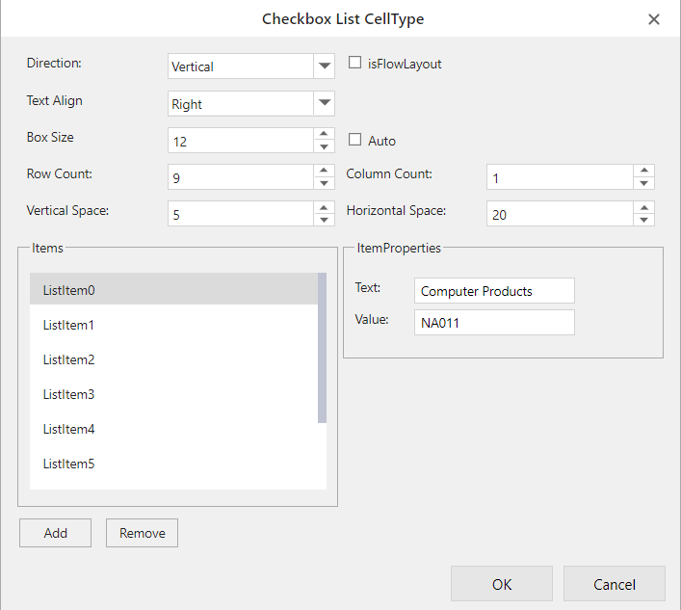
Task: Toggle the Auto box size checkbox
Action: (354, 140)
